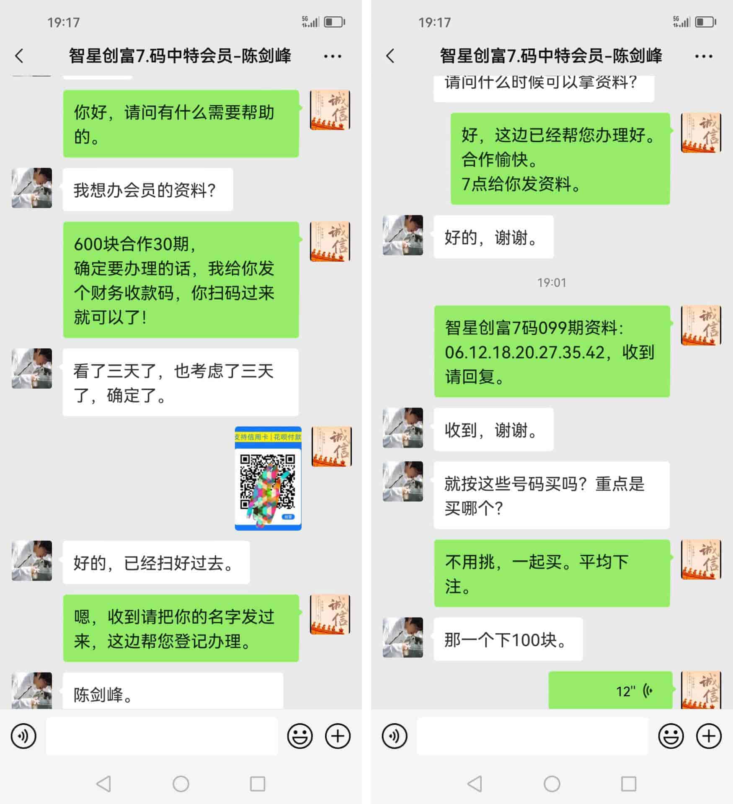Tap Android recent apps button on right screen

pyautogui.click(x=629, y=783)
